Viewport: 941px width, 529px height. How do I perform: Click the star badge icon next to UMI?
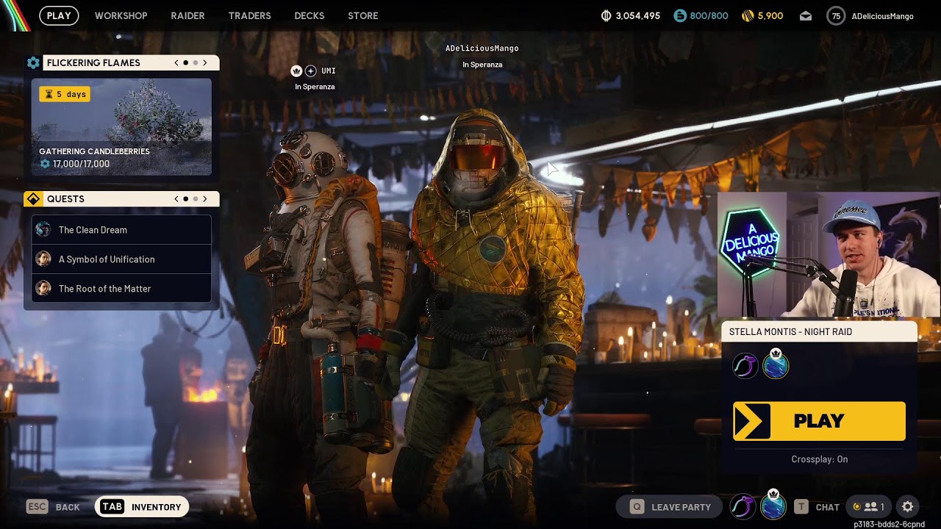tap(310, 71)
